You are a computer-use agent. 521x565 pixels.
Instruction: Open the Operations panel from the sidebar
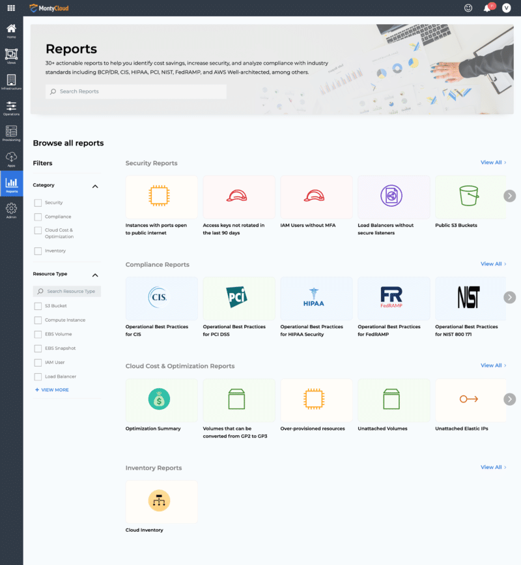10,106
